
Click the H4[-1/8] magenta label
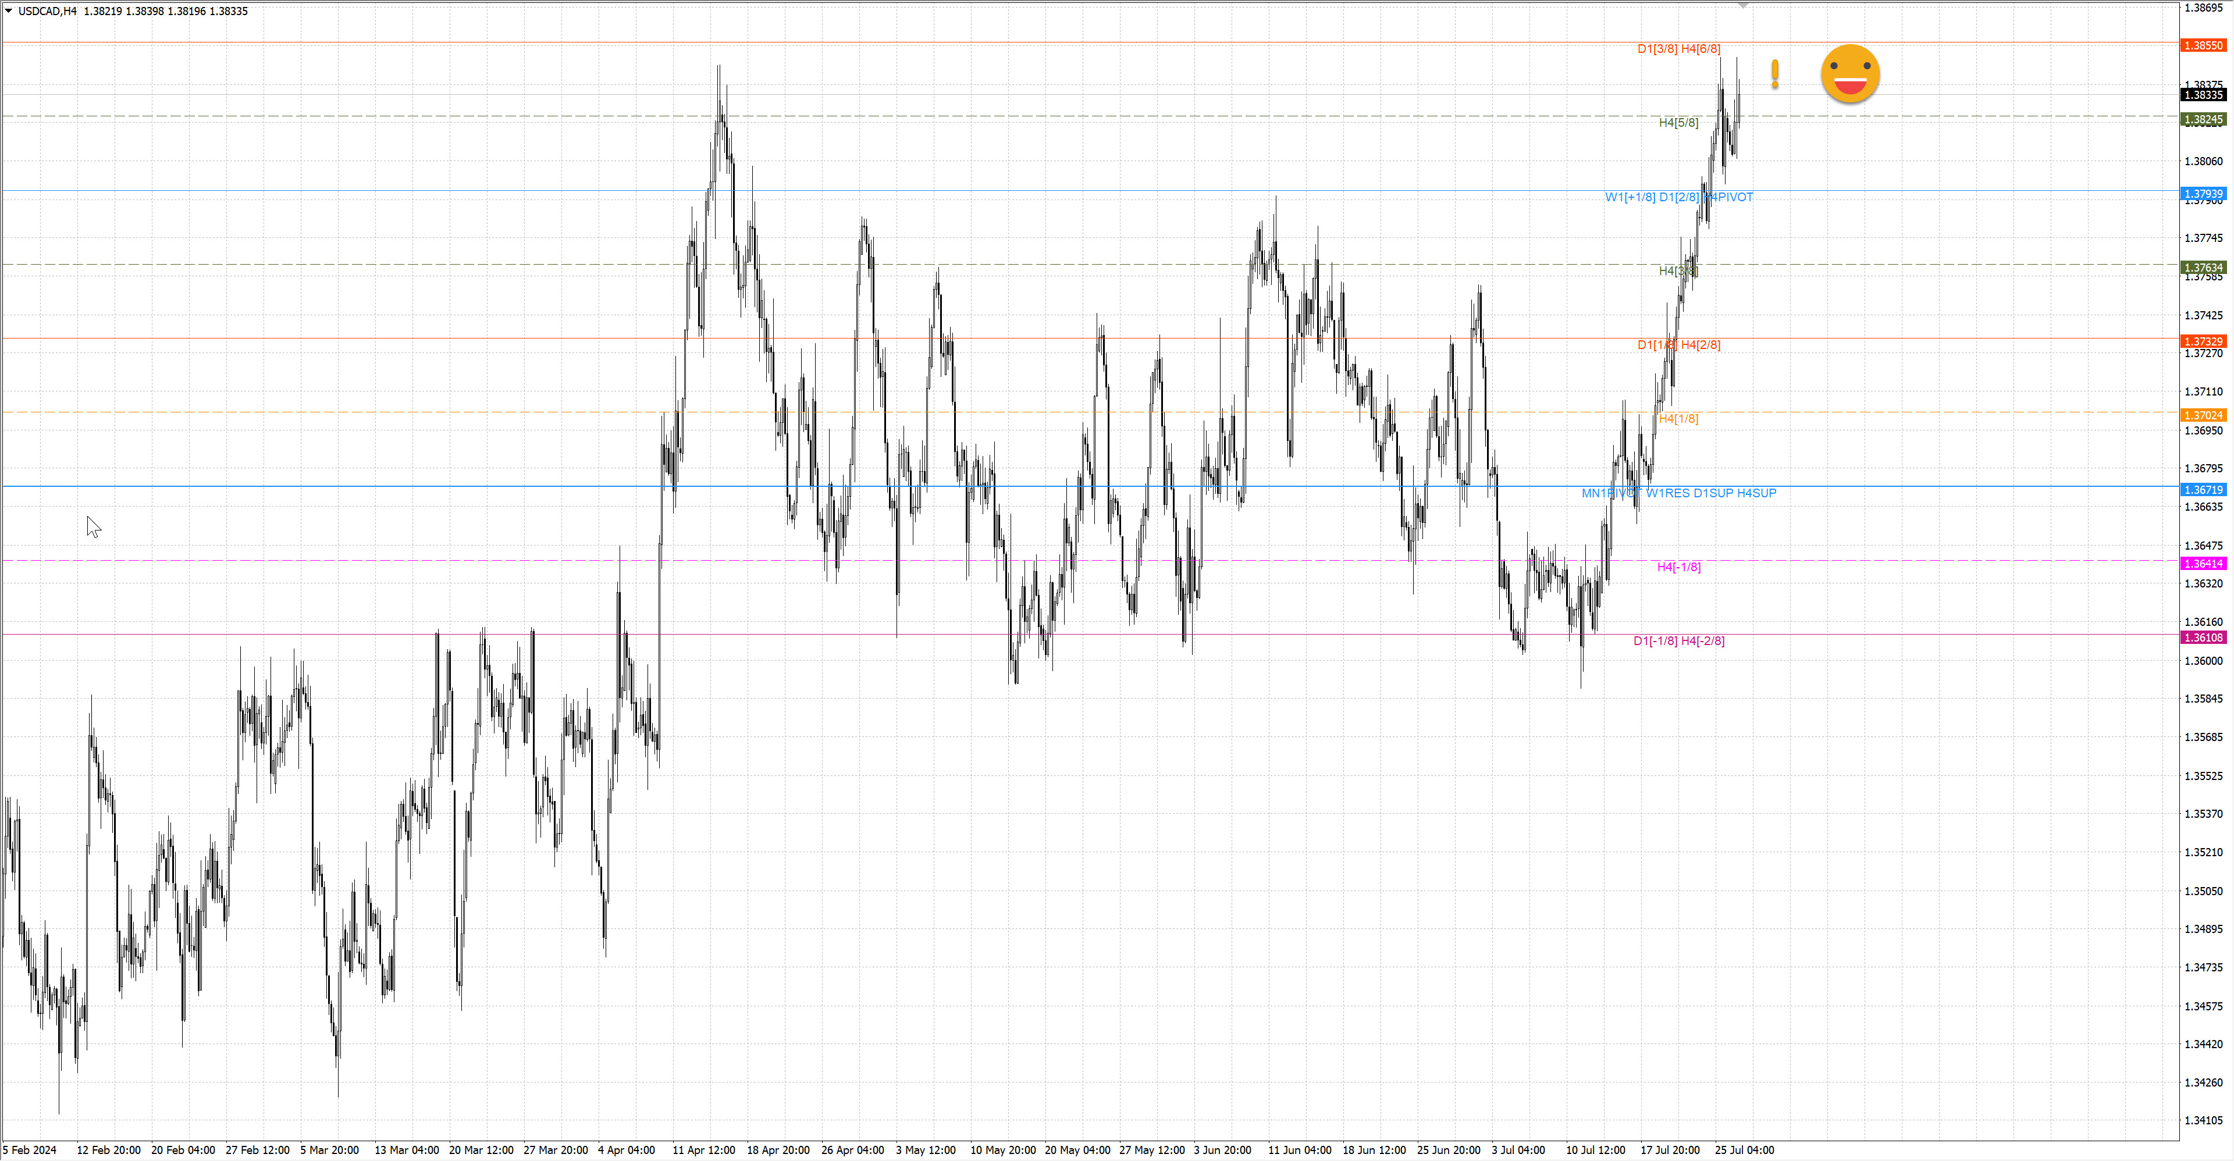click(1678, 567)
